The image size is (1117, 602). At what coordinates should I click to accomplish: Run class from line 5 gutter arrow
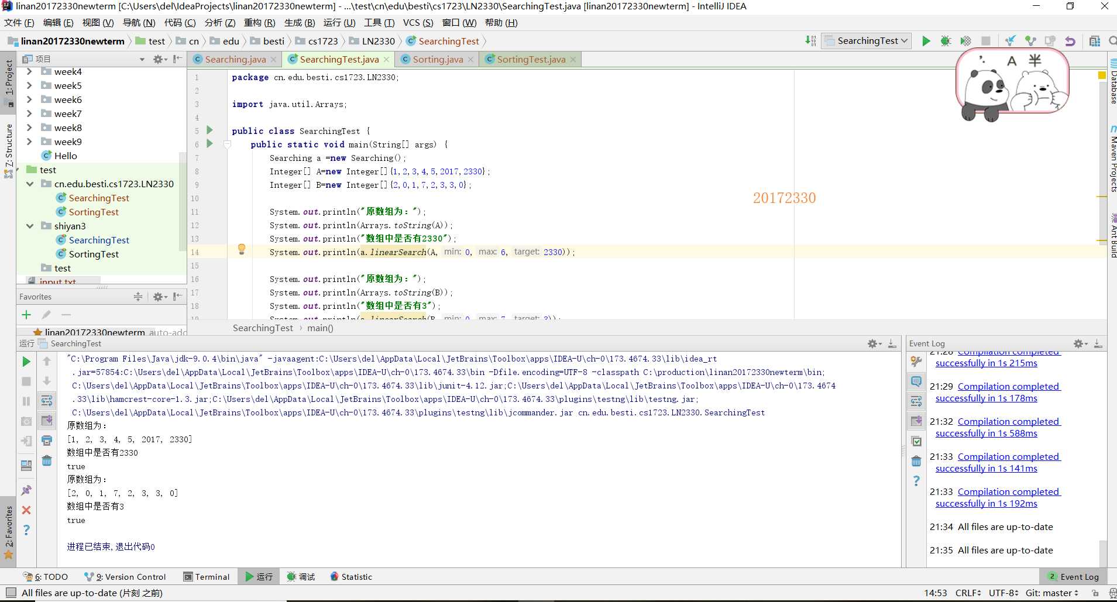pos(209,130)
